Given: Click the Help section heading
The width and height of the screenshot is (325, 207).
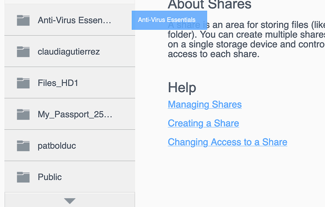Looking at the screenshot, I should point(182,88).
